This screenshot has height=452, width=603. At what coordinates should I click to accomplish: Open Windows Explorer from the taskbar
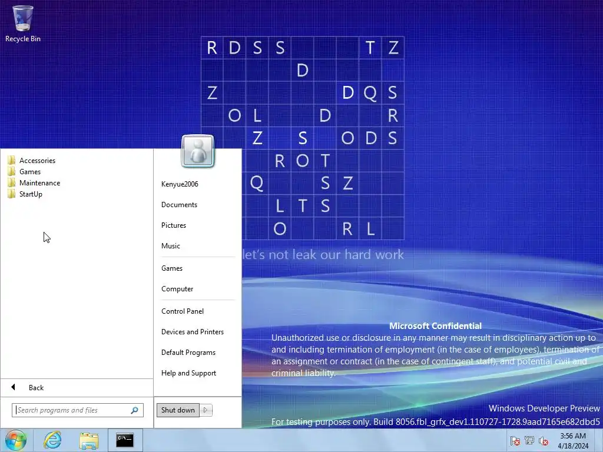[89, 440]
